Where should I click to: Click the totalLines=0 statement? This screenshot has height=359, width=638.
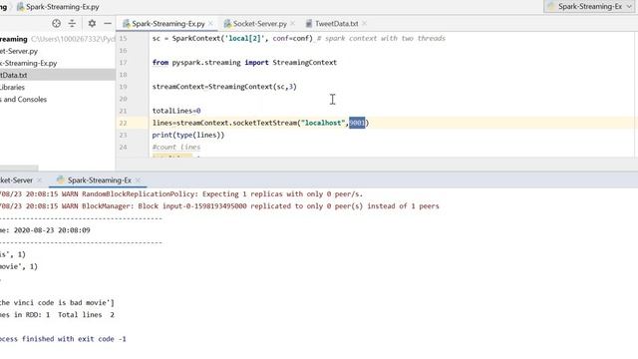pos(176,111)
